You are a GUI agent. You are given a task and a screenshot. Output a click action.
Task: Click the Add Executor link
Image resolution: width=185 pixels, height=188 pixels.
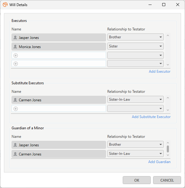[x=159, y=71]
